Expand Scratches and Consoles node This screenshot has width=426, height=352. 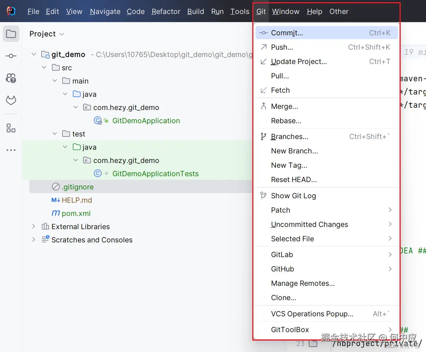[34, 239]
